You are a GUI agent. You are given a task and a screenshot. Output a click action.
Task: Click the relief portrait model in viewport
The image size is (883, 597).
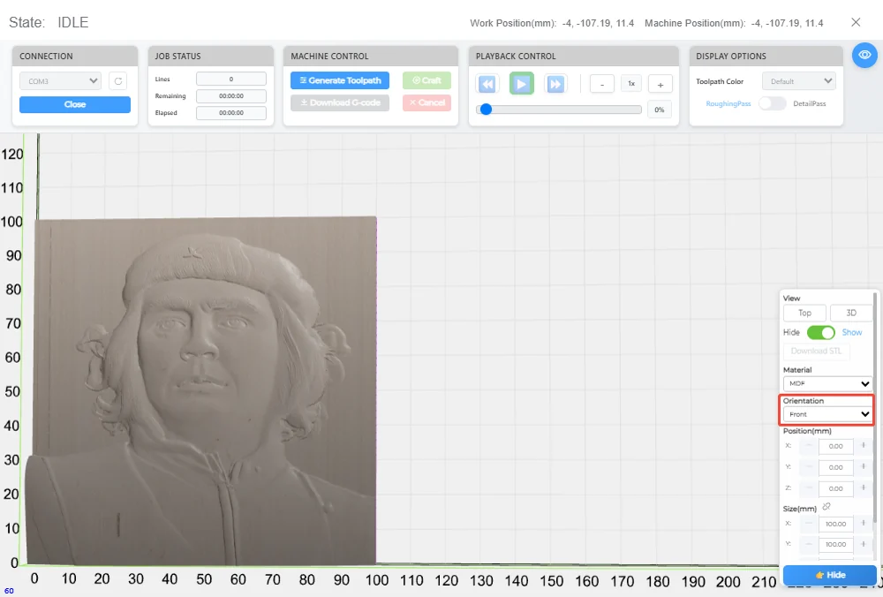pos(203,391)
